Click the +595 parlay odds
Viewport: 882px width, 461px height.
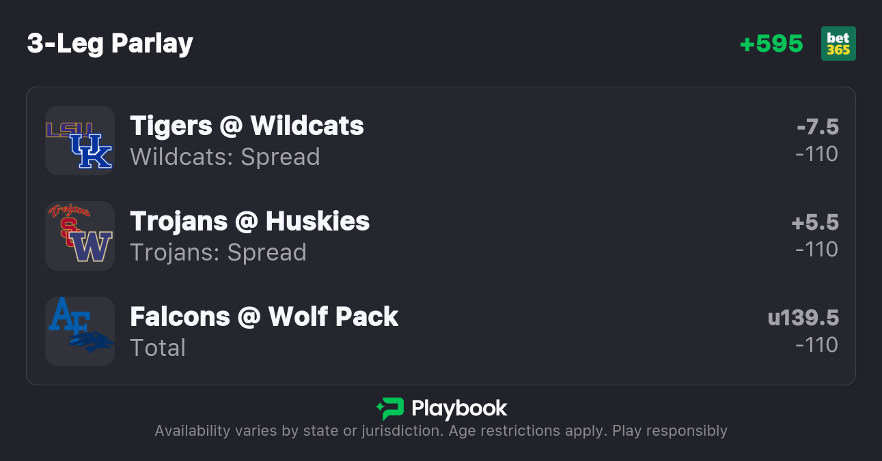pos(771,44)
